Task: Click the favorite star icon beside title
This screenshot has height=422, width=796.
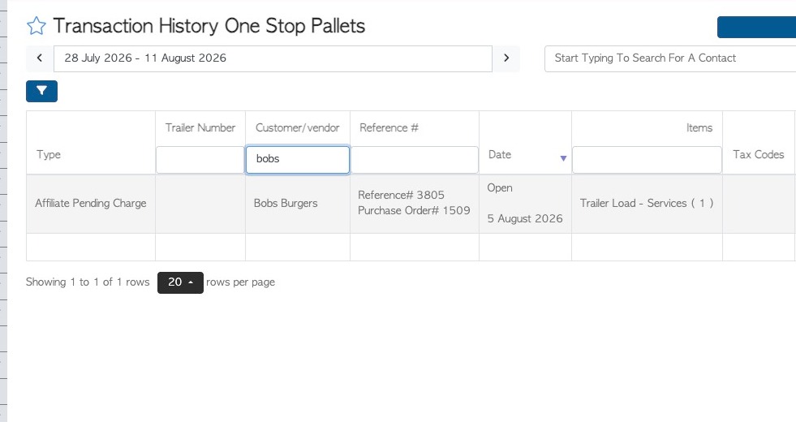Action: coord(36,26)
